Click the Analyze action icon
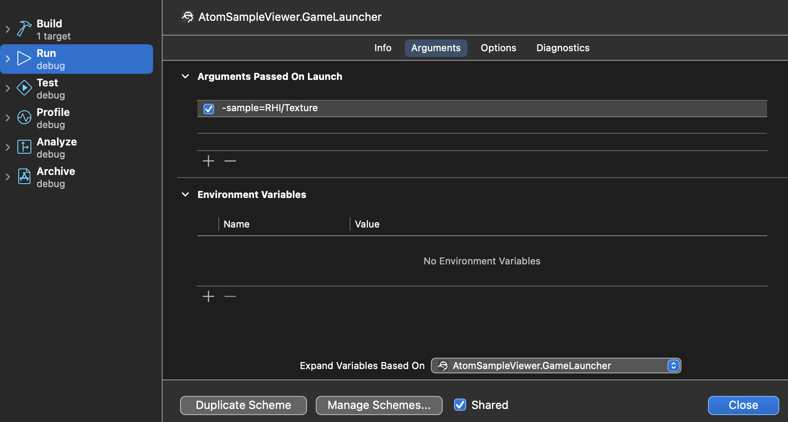The width and height of the screenshot is (788, 422). (24, 147)
